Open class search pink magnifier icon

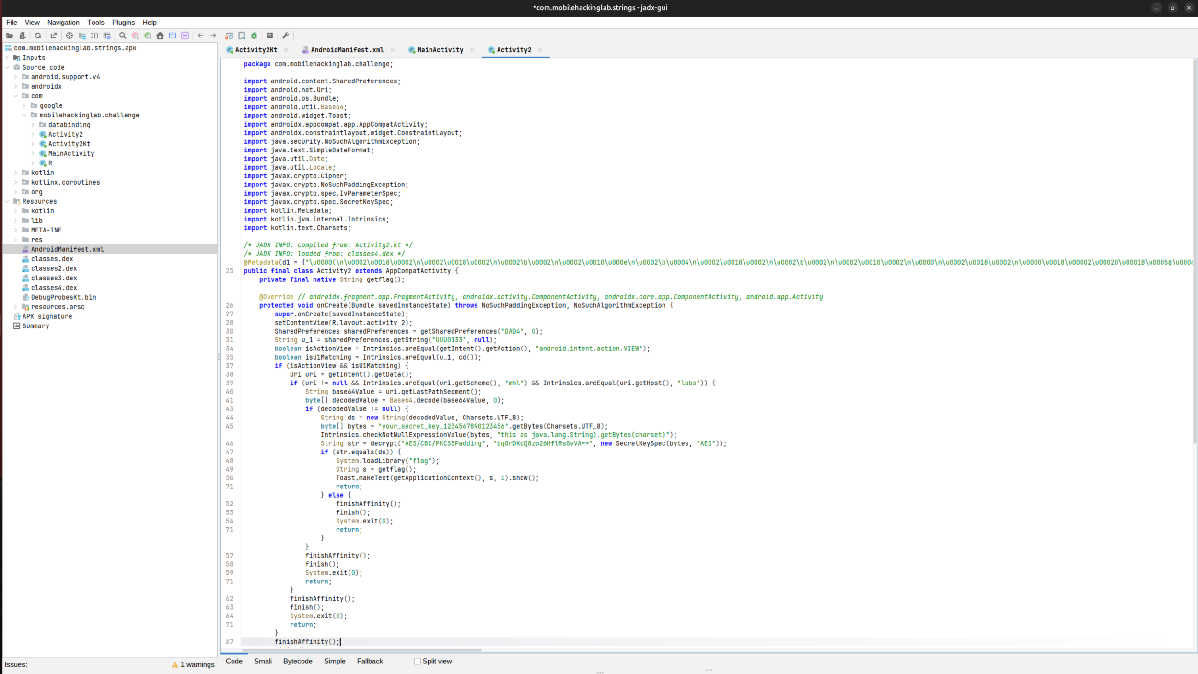pyautogui.click(x=135, y=35)
